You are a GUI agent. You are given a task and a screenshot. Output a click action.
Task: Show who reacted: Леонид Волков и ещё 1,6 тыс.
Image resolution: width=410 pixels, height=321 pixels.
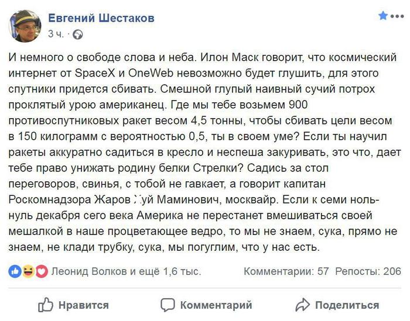coord(126,271)
